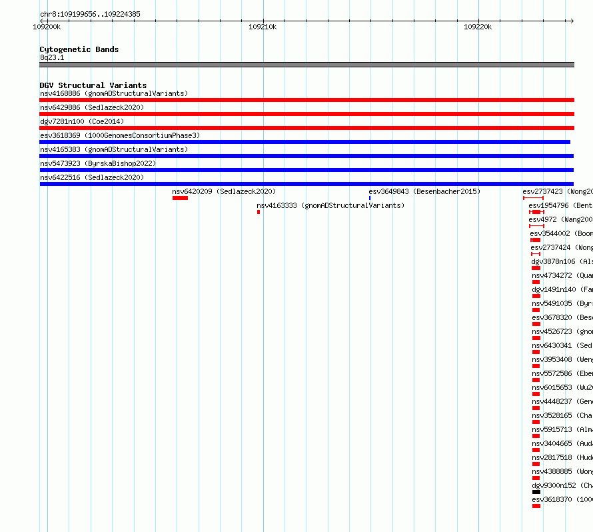Select the red bracket glyph under esv4972
Image resolution: width=593 pixels, height=532 pixels.
point(536,226)
